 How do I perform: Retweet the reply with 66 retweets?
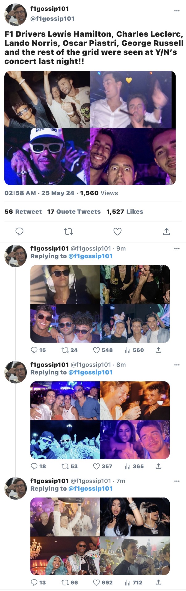tap(65, 582)
